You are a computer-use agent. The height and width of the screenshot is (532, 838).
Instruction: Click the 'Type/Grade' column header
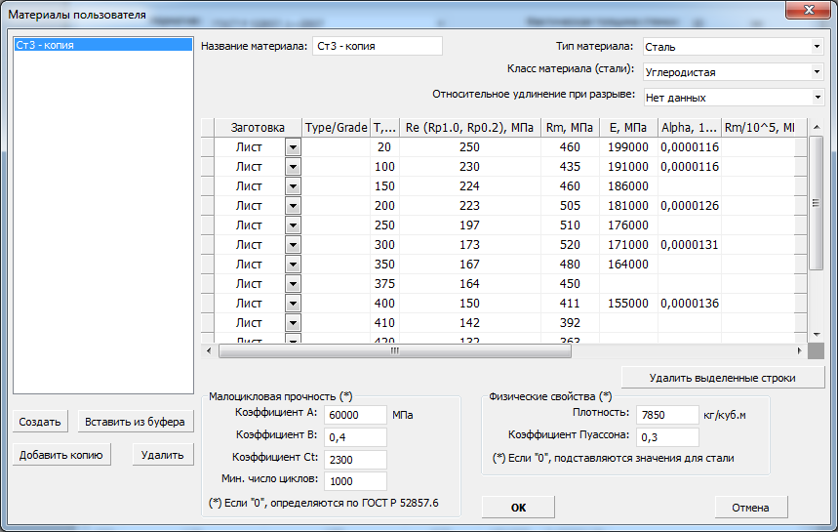(337, 128)
